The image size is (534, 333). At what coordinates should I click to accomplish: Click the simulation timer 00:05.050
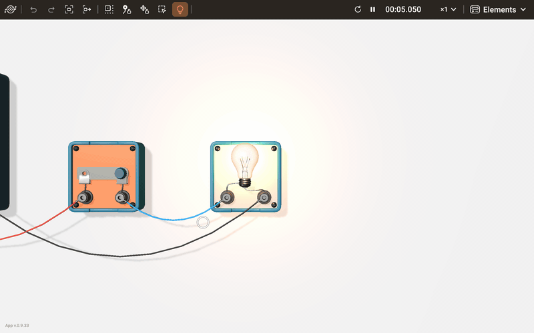point(403,9)
